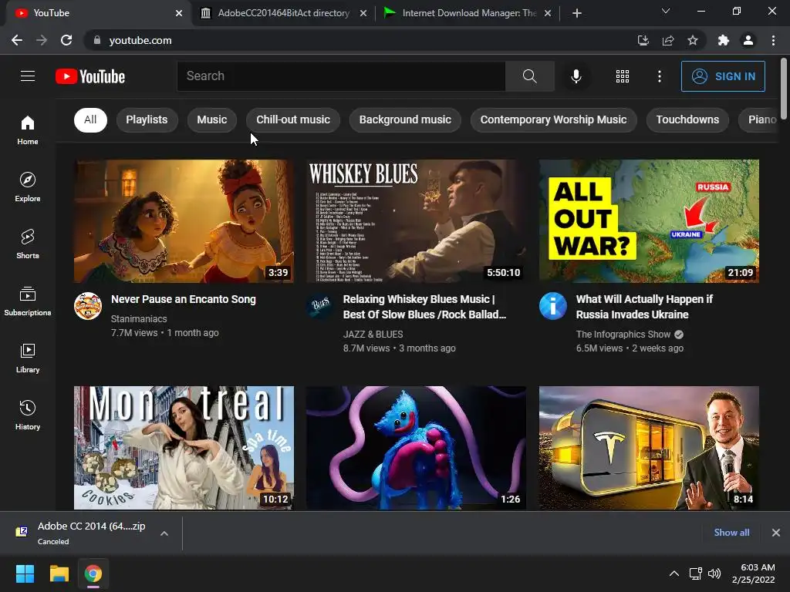Close the AdobeCC201464BitAct directory tab
Image resolution: width=790 pixels, height=592 pixels.
363,13
